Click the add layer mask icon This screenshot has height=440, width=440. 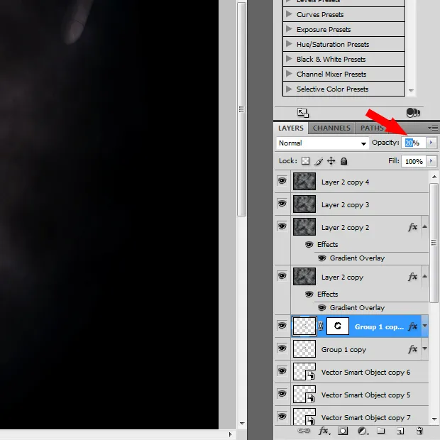(x=343, y=431)
